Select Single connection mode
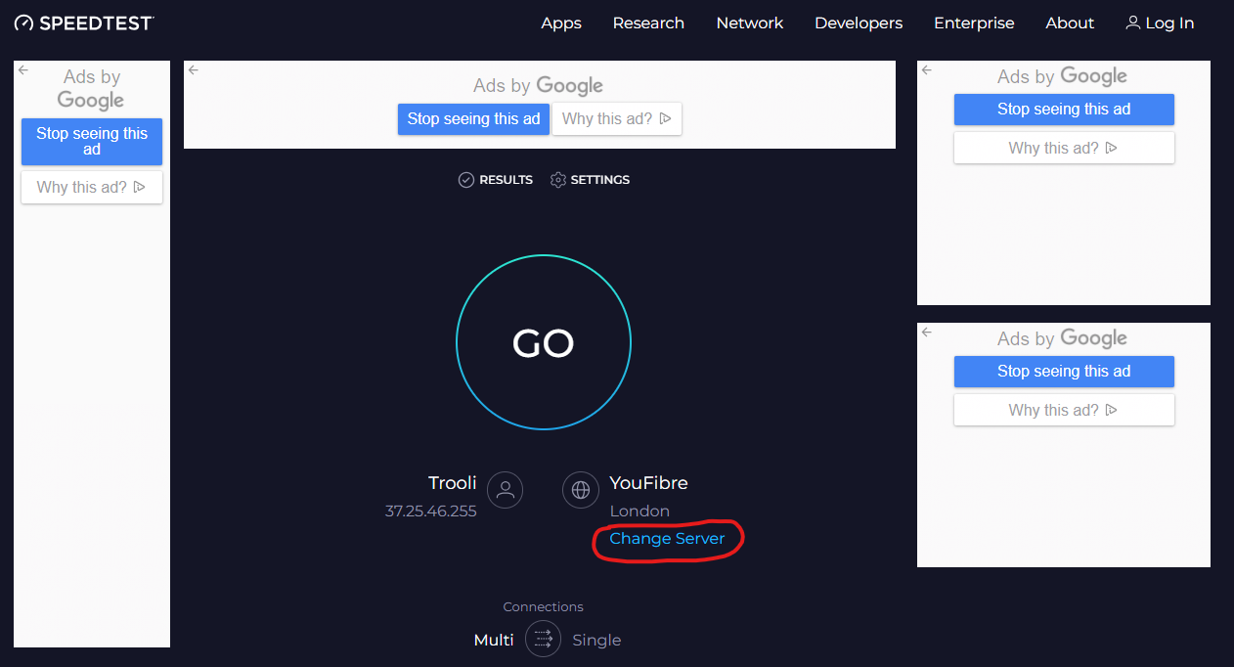 pos(596,640)
